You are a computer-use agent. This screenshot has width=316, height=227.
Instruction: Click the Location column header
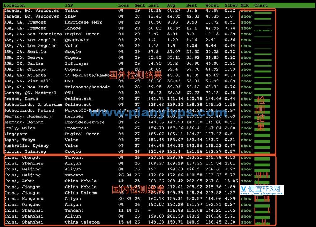pyautogui.click(x=14, y=5)
